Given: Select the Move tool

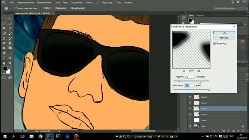Looking at the screenshot, I should pos(10,19).
